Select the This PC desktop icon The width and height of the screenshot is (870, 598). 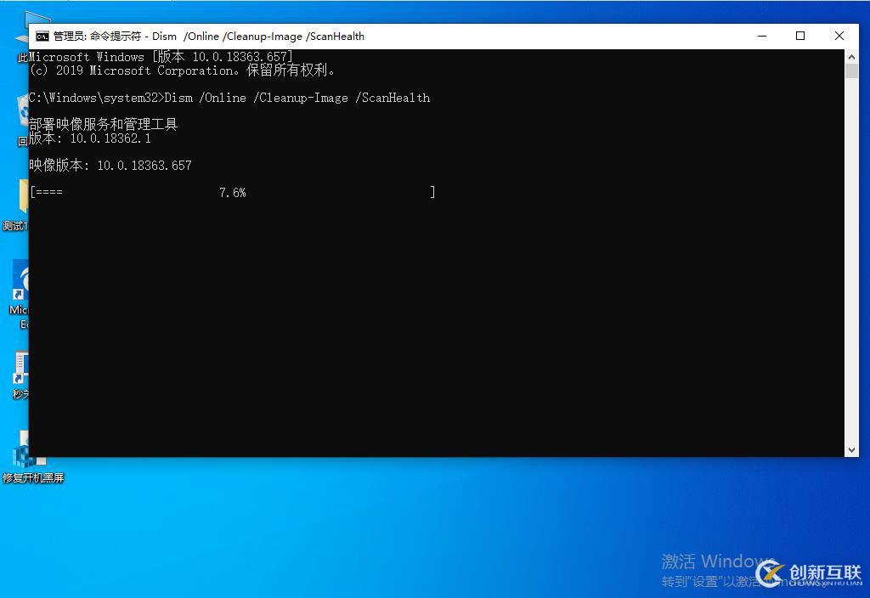22,37
